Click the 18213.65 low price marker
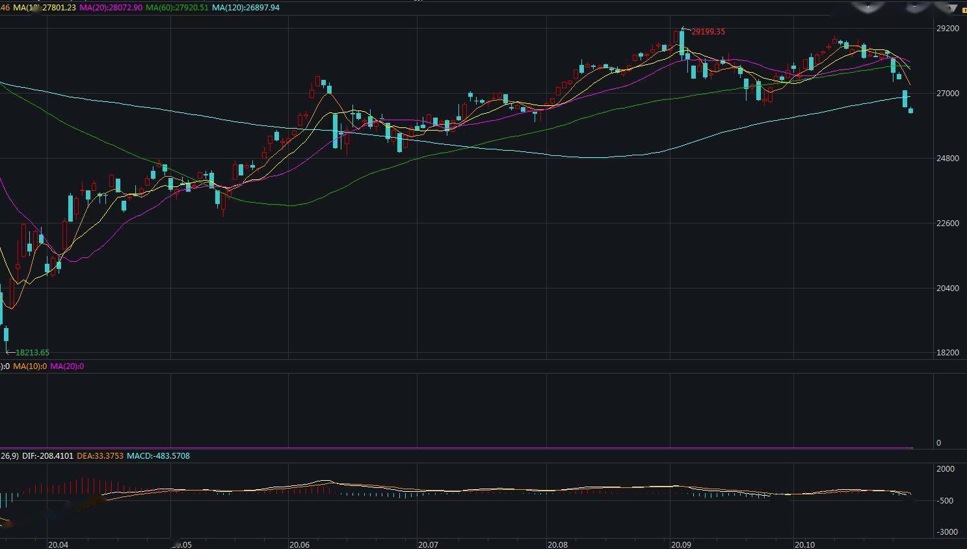Image resolution: width=967 pixels, height=549 pixels. pos(32,353)
